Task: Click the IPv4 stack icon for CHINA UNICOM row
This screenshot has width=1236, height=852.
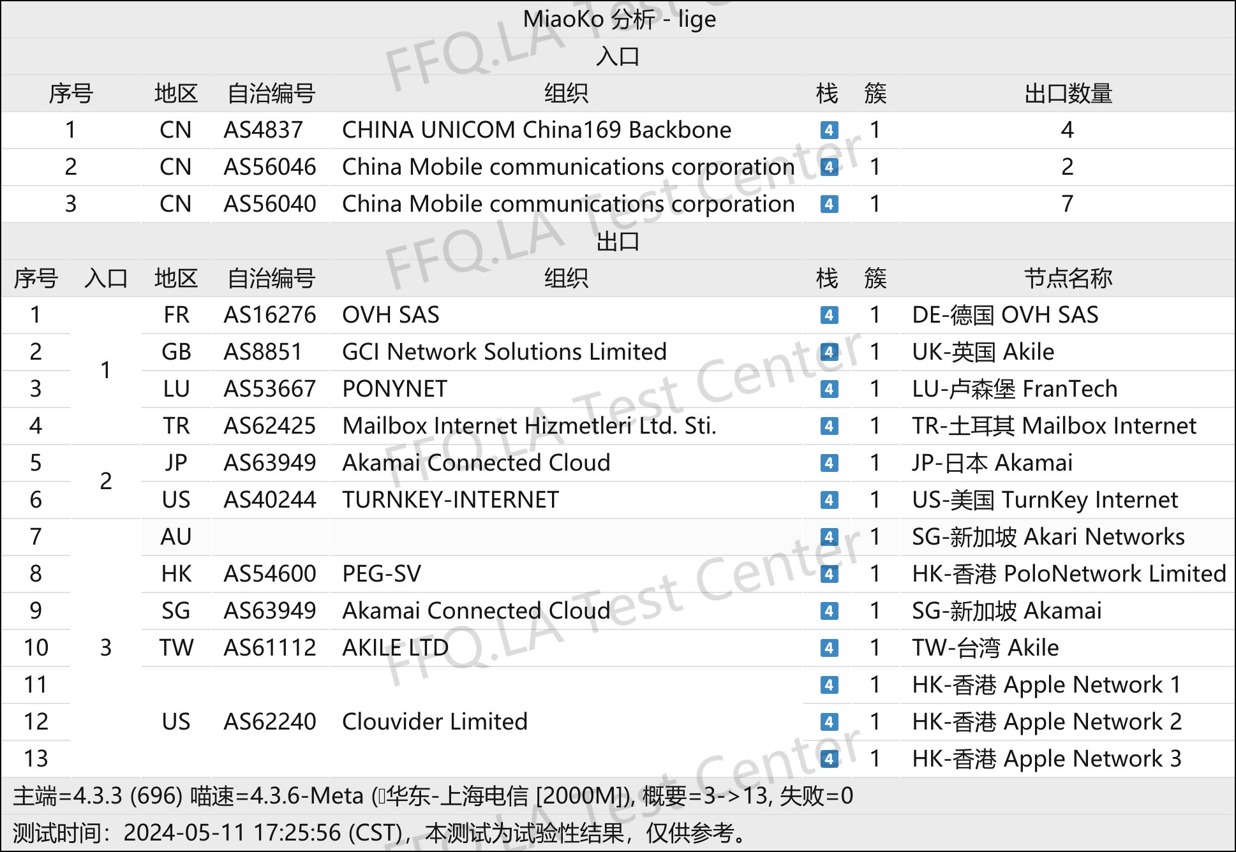Action: (829, 130)
